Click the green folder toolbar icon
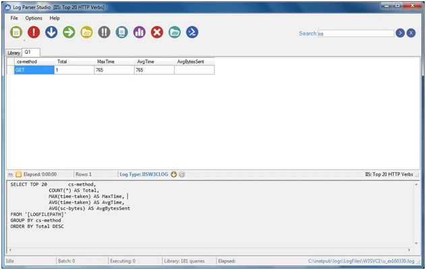Screen dimensions: 426x270 click(x=175, y=32)
